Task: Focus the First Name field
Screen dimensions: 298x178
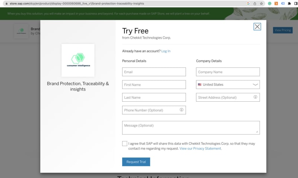Action: pos(154,85)
